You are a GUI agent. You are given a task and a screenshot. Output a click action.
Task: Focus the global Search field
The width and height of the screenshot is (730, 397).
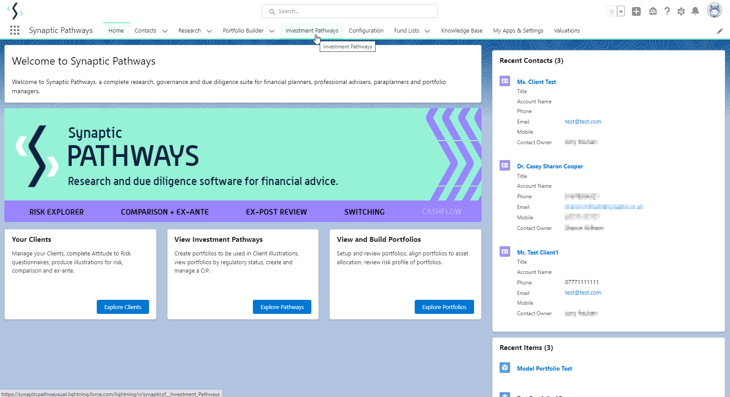350,11
